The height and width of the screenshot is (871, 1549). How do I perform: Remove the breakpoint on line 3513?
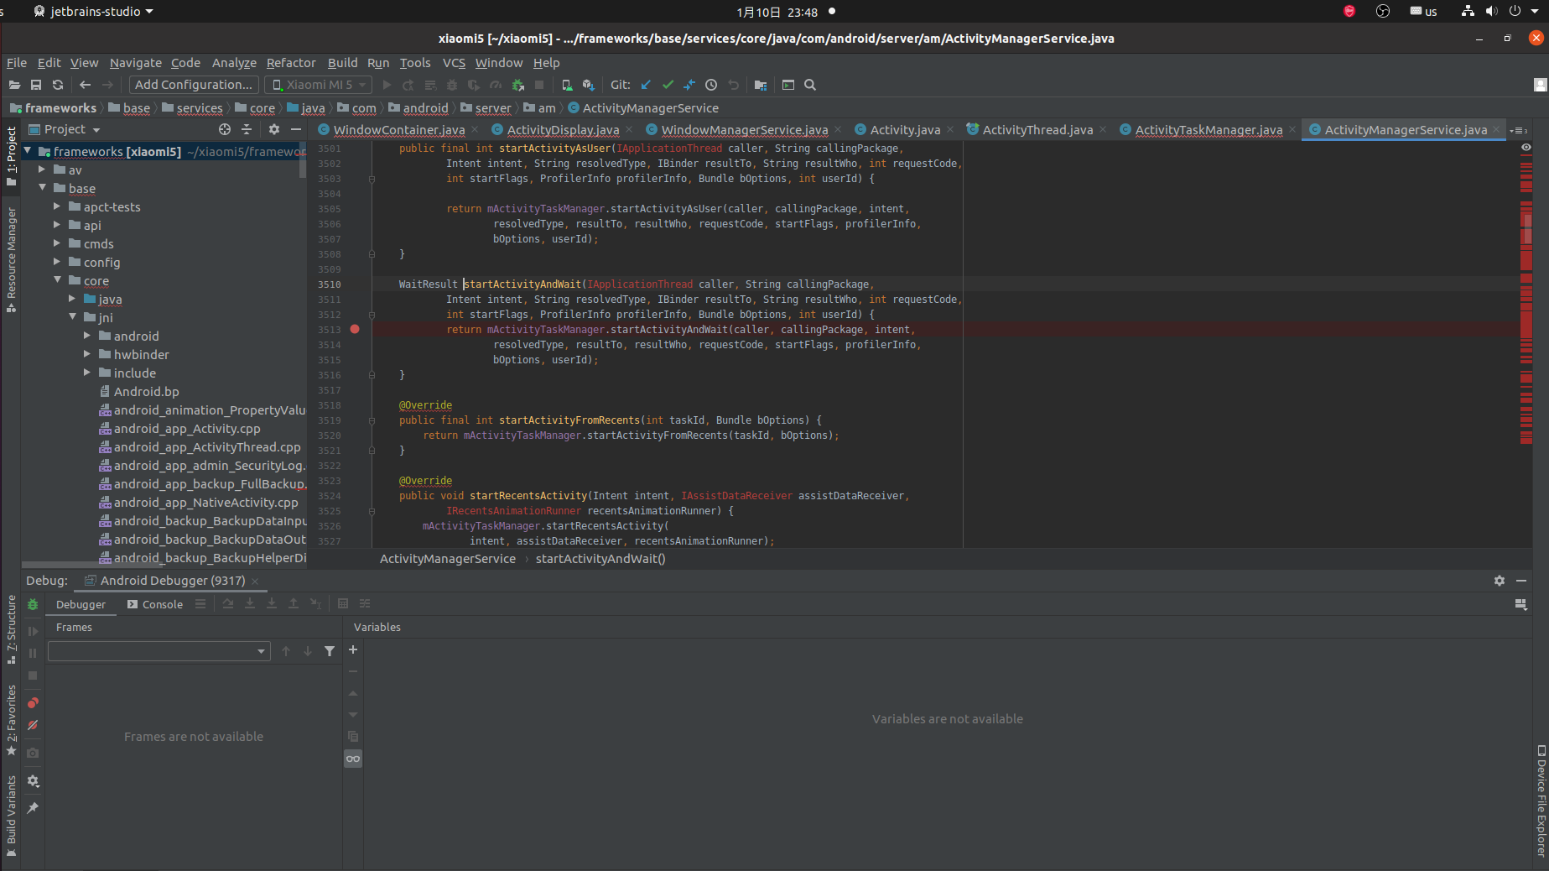point(355,329)
